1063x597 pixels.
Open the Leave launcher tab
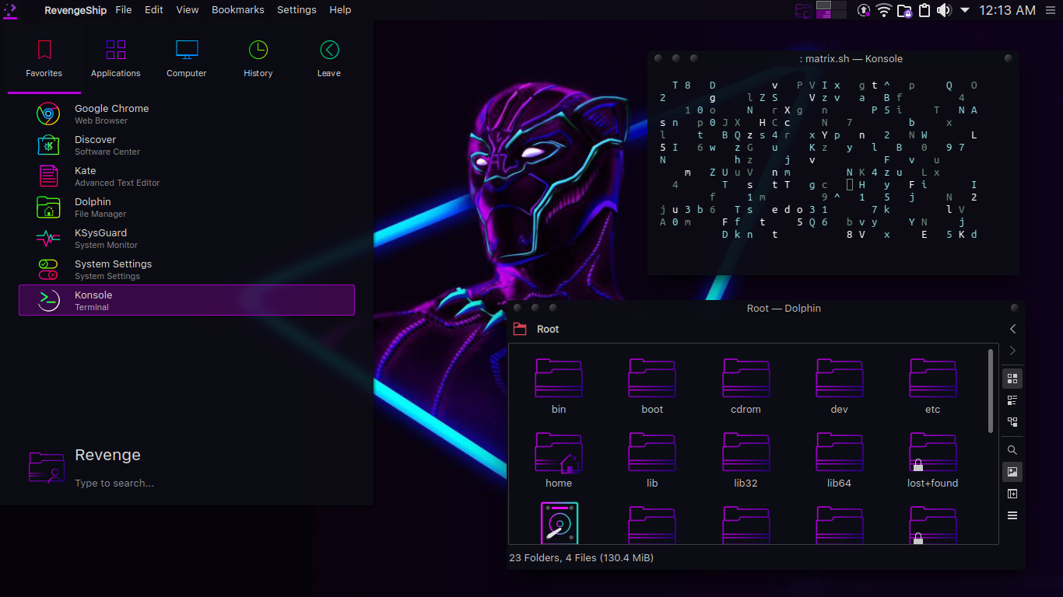tap(329, 58)
